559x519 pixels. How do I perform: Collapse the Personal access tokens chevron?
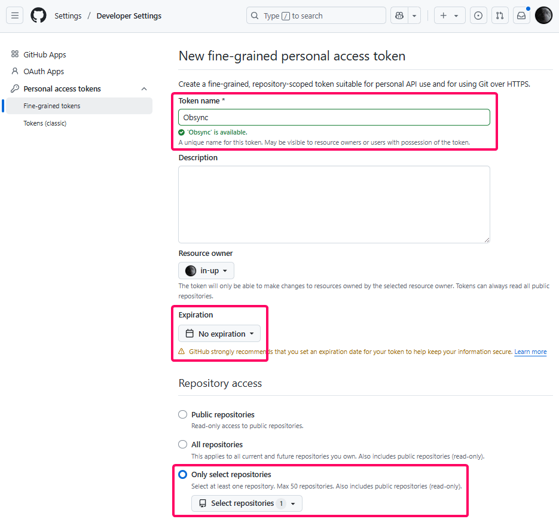coord(144,88)
